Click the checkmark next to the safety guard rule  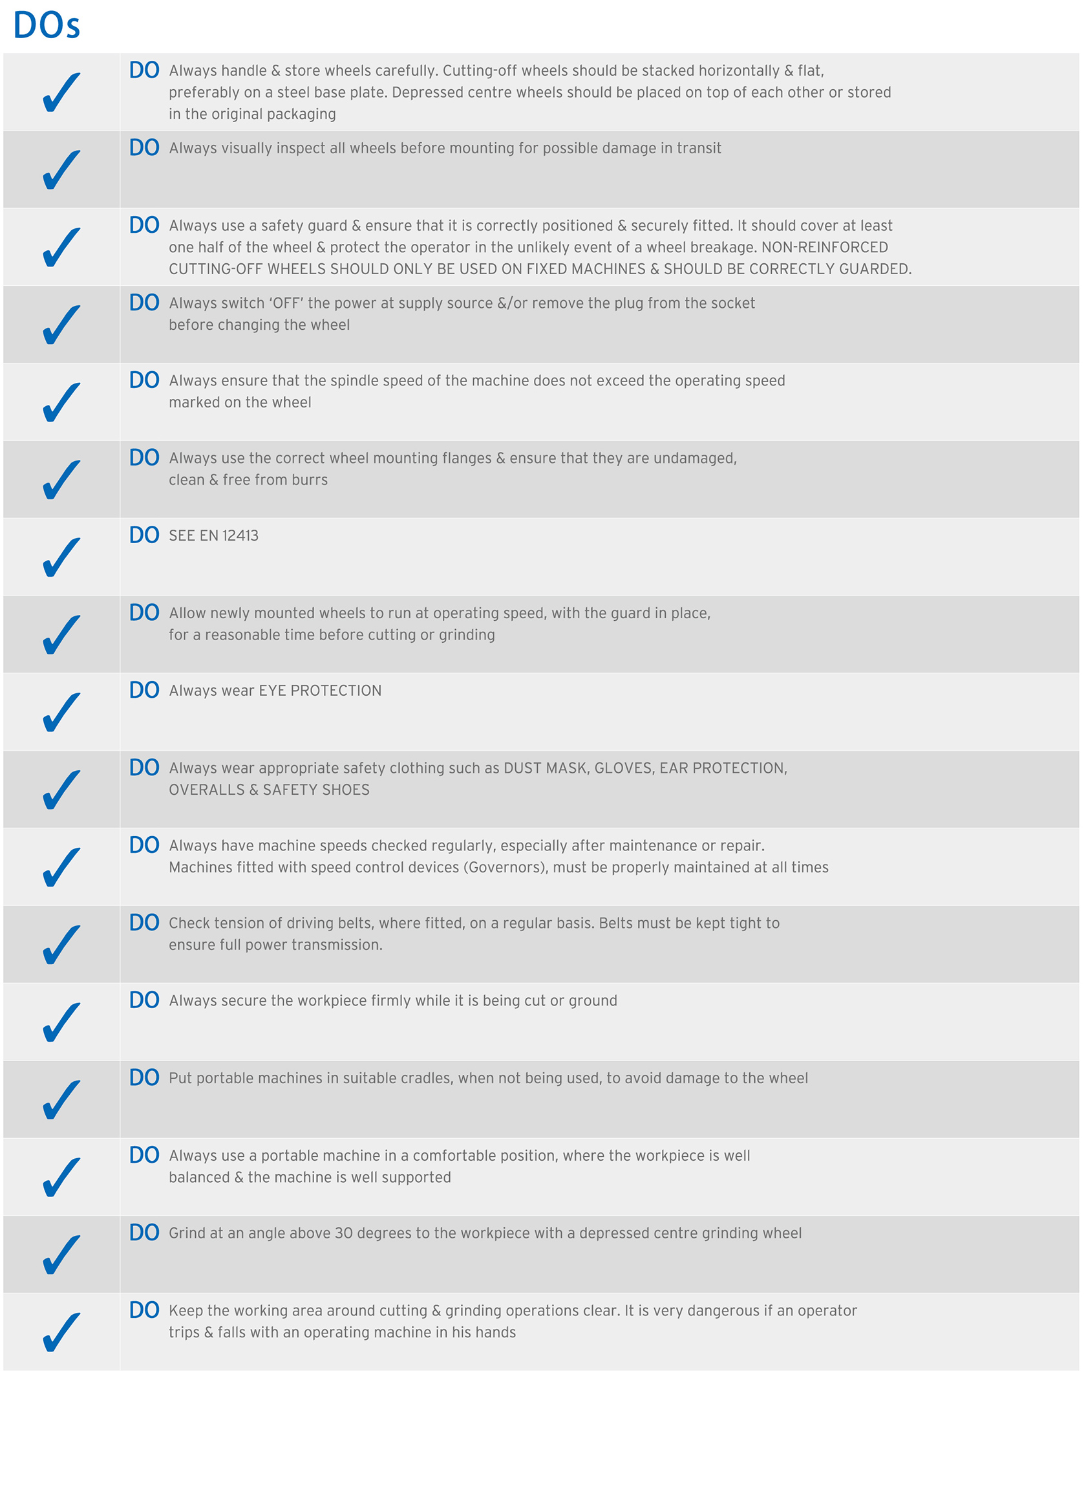61,247
